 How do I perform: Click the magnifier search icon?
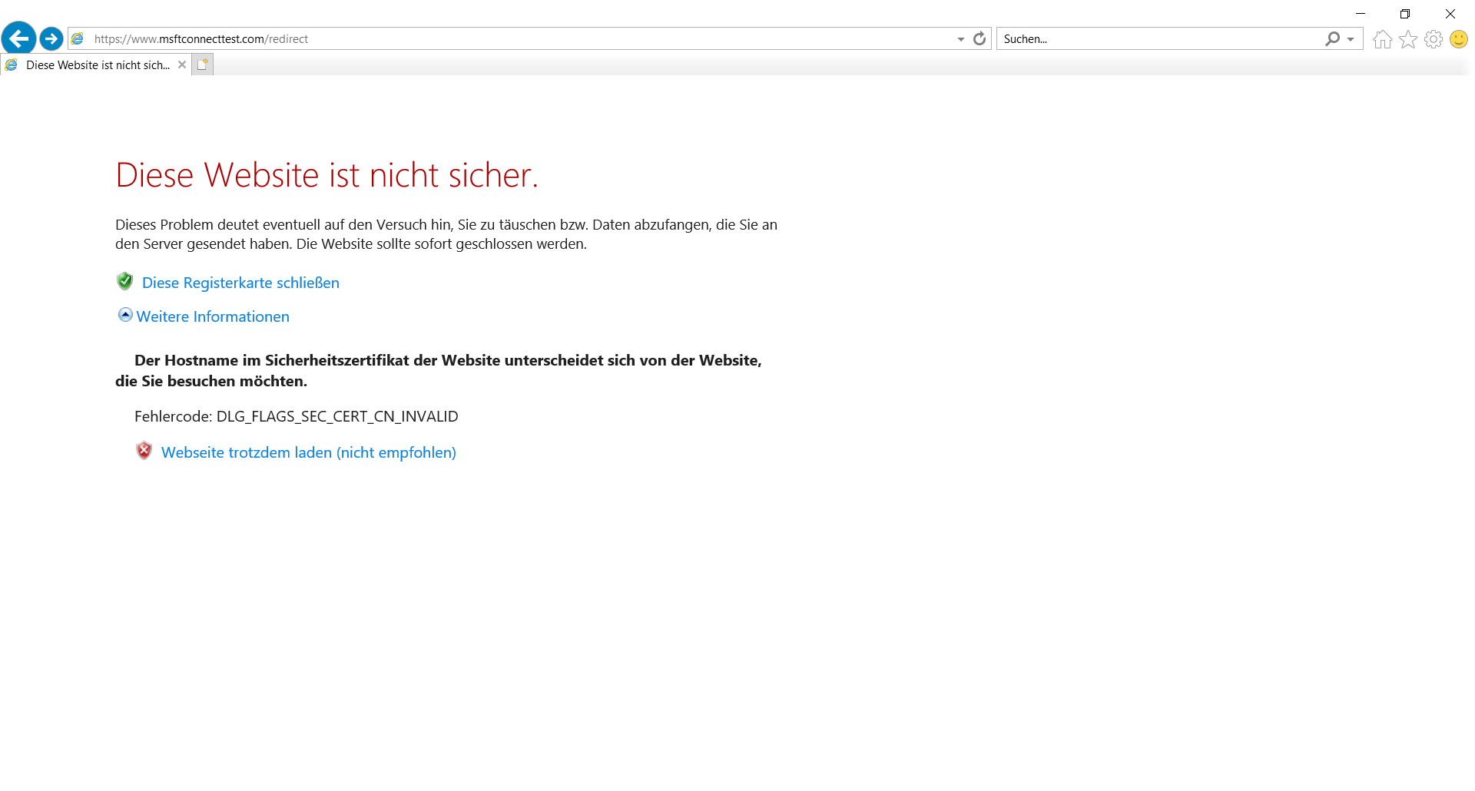[x=1333, y=38]
